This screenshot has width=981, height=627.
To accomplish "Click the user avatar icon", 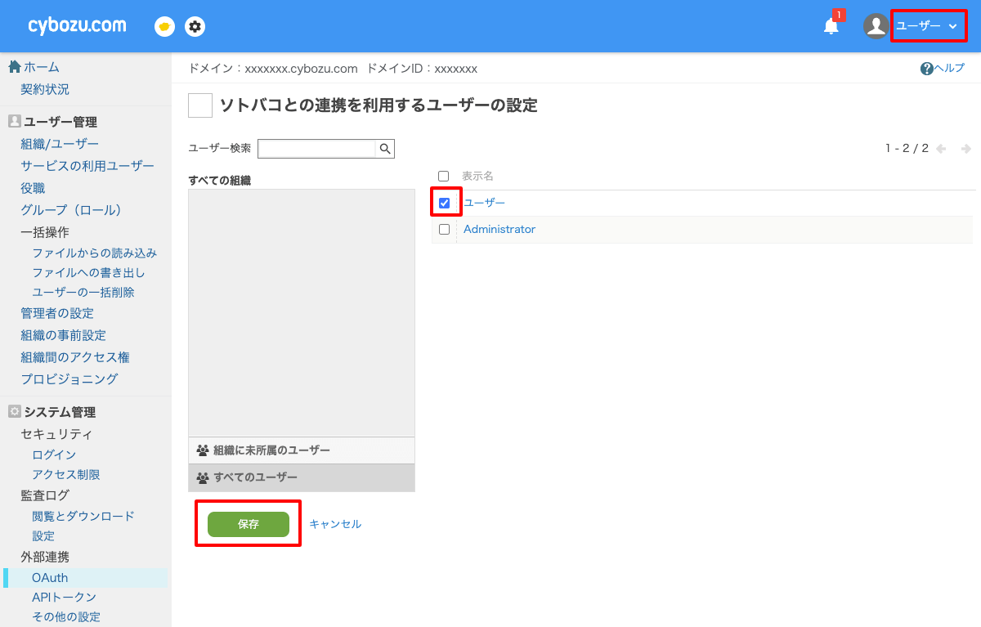I will point(875,25).
